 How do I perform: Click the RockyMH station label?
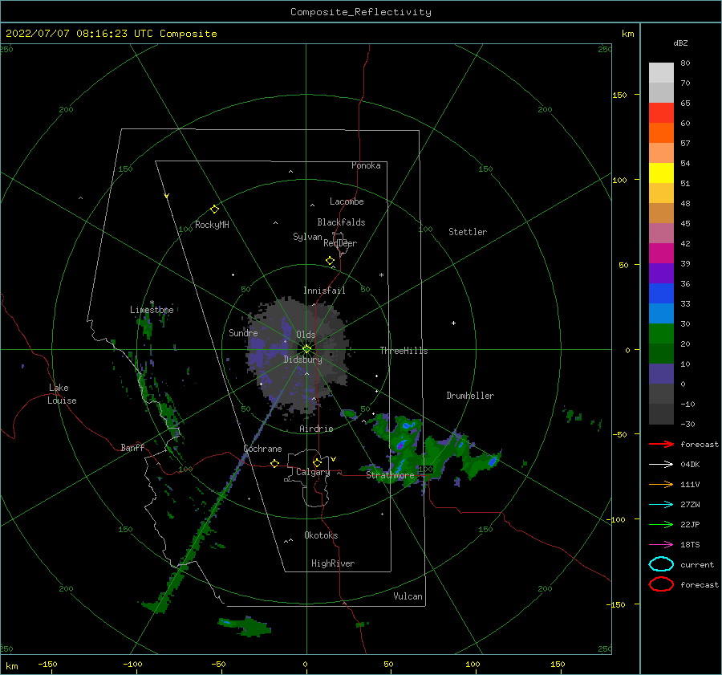(212, 225)
